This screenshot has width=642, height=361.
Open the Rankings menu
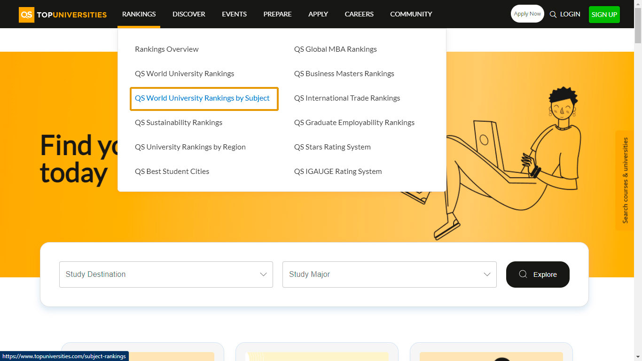tap(139, 14)
